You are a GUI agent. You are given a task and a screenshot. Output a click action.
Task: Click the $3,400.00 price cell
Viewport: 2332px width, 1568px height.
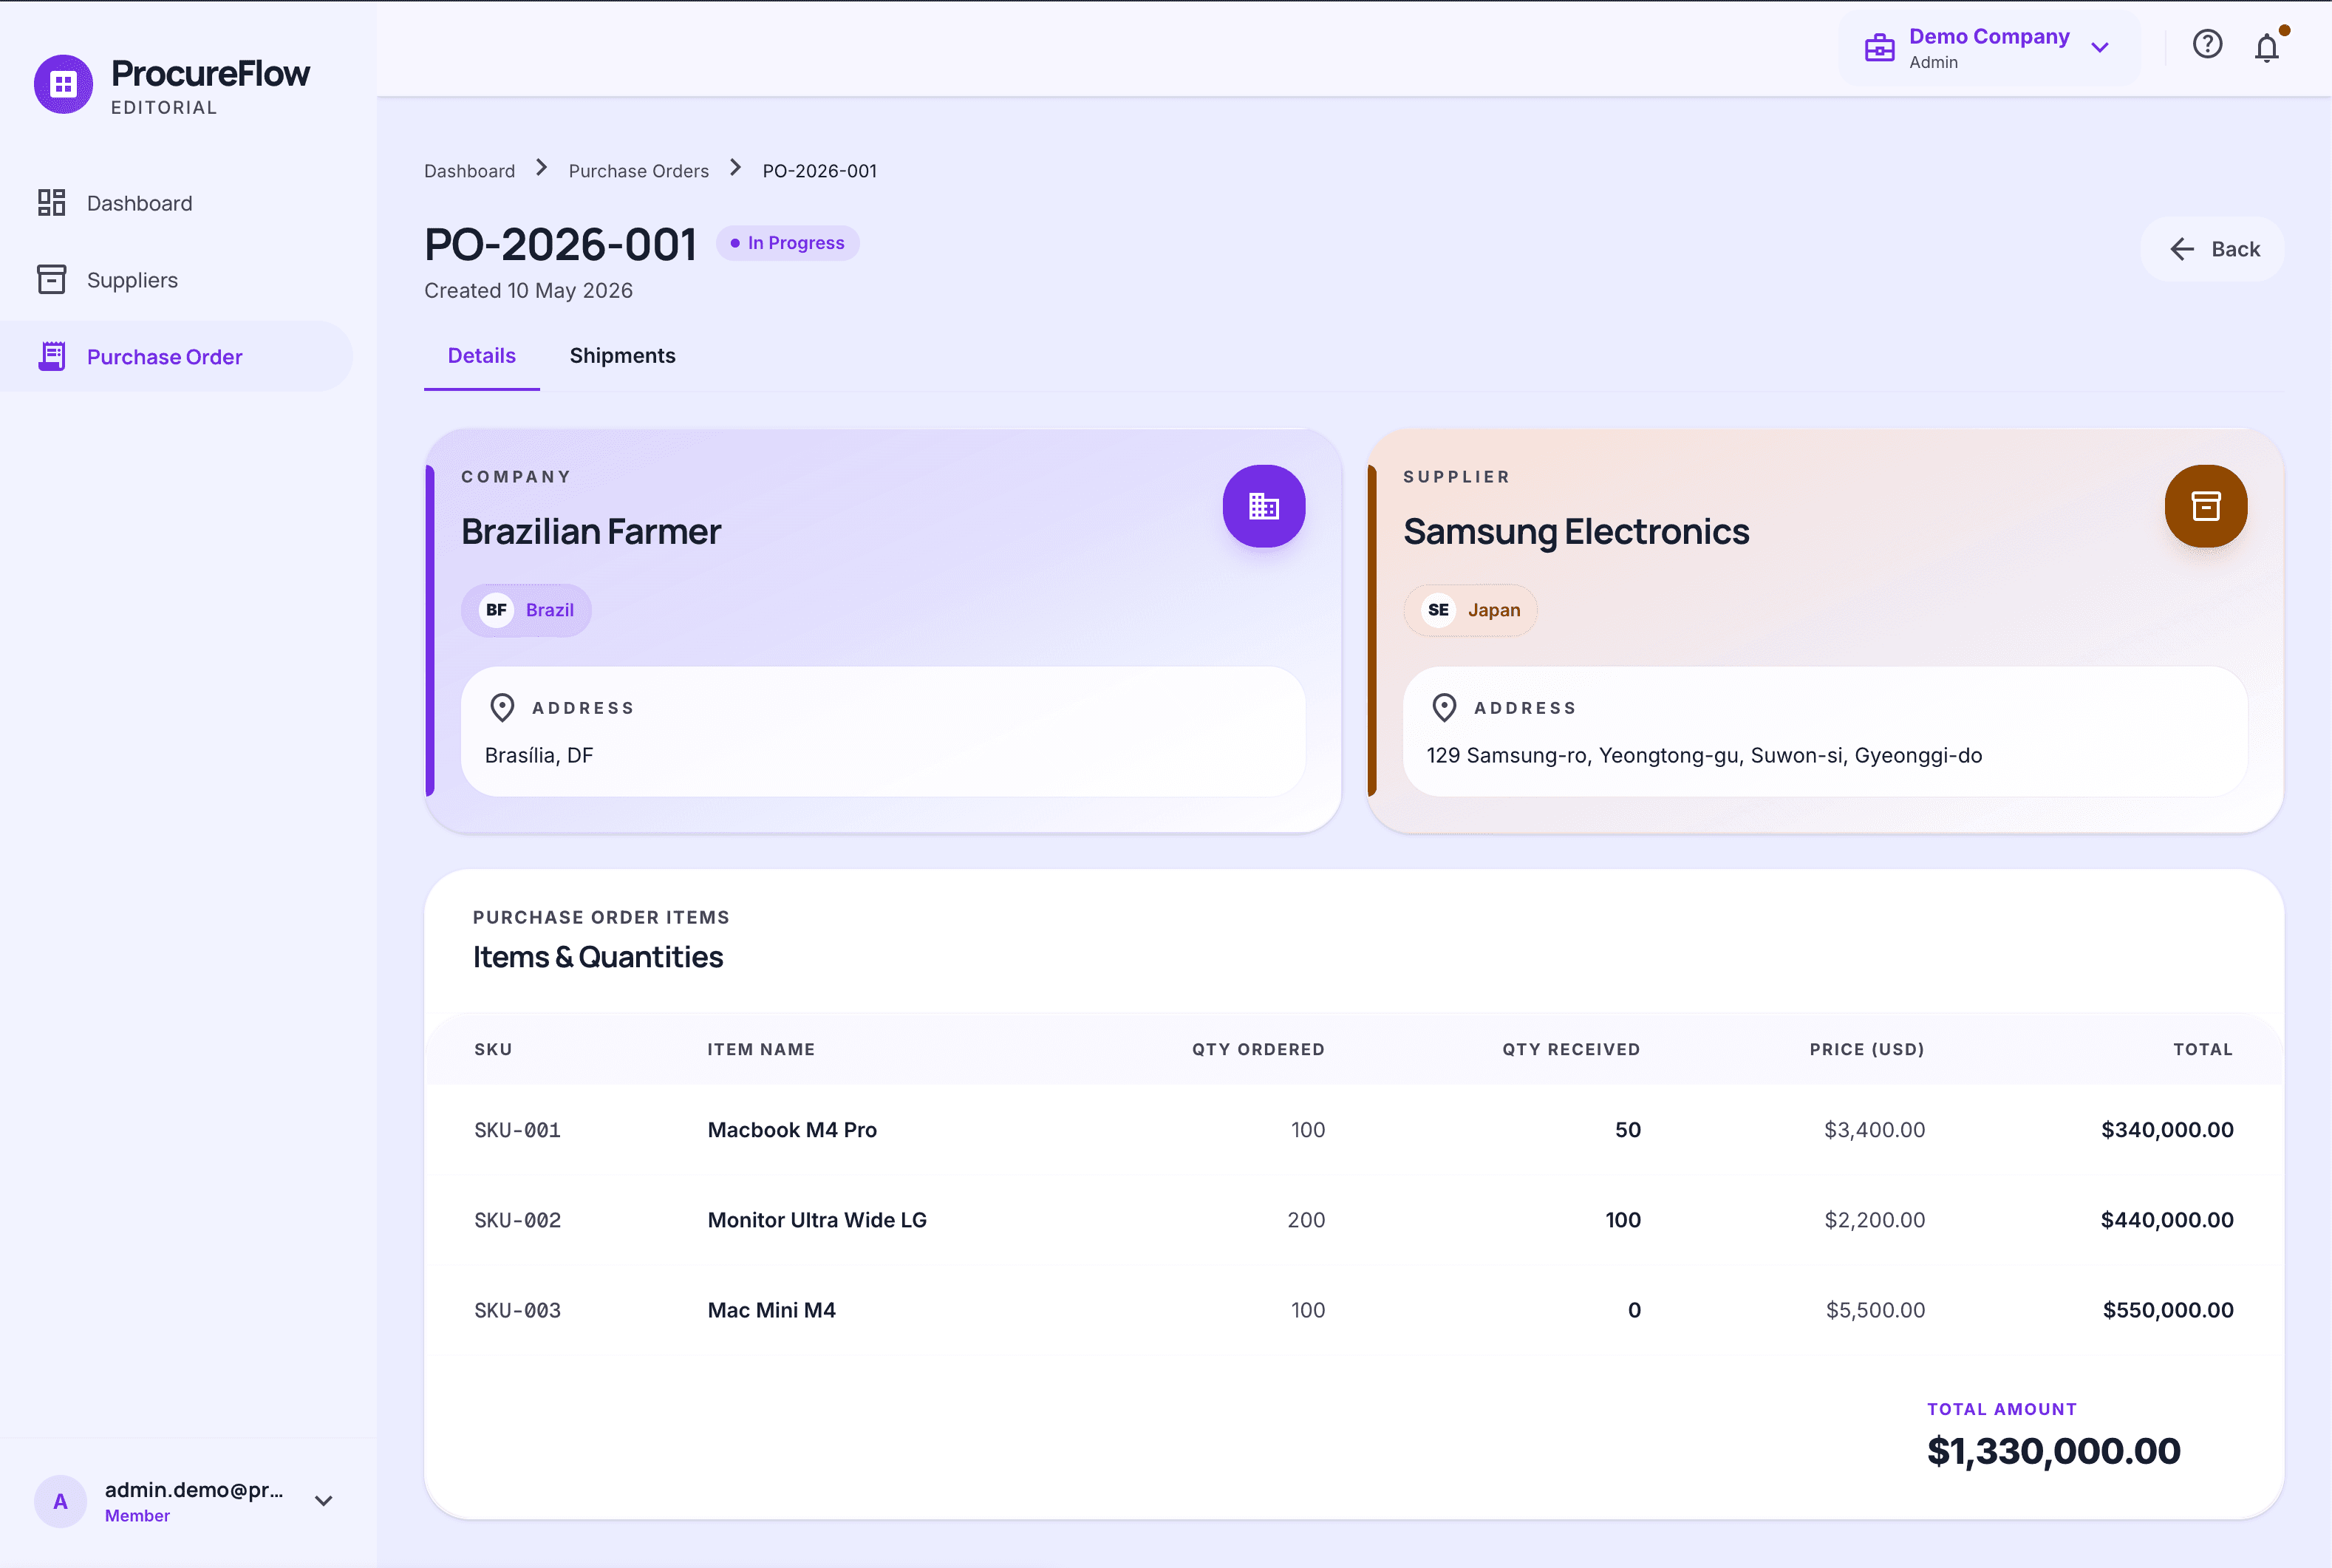(1875, 1130)
